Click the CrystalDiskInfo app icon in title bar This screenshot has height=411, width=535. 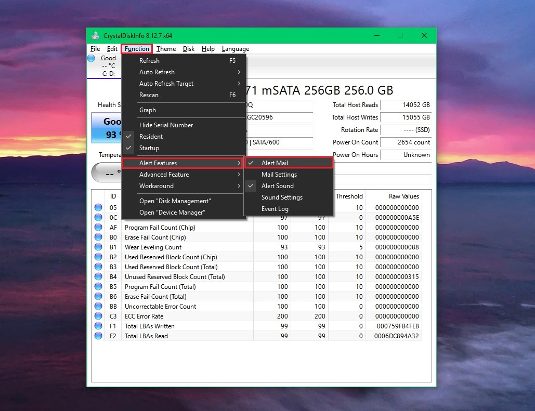(95, 35)
